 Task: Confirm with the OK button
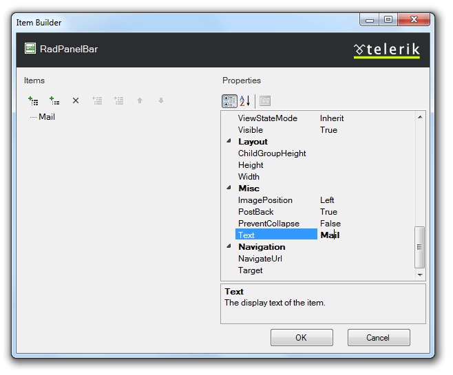302,337
